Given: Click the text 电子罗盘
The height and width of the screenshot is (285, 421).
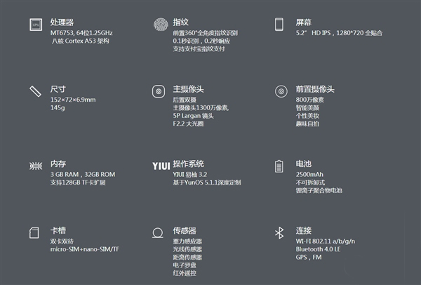Looking at the screenshot, I should [185, 265].
